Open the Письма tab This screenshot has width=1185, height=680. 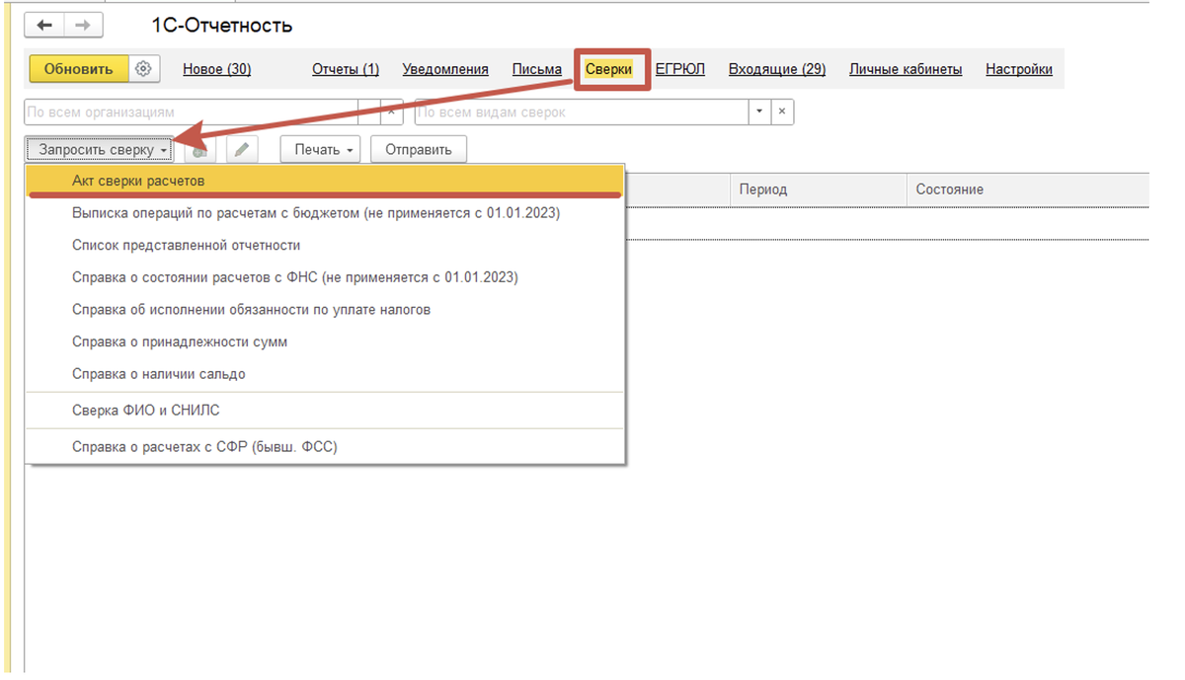click(x=537, y=69)
